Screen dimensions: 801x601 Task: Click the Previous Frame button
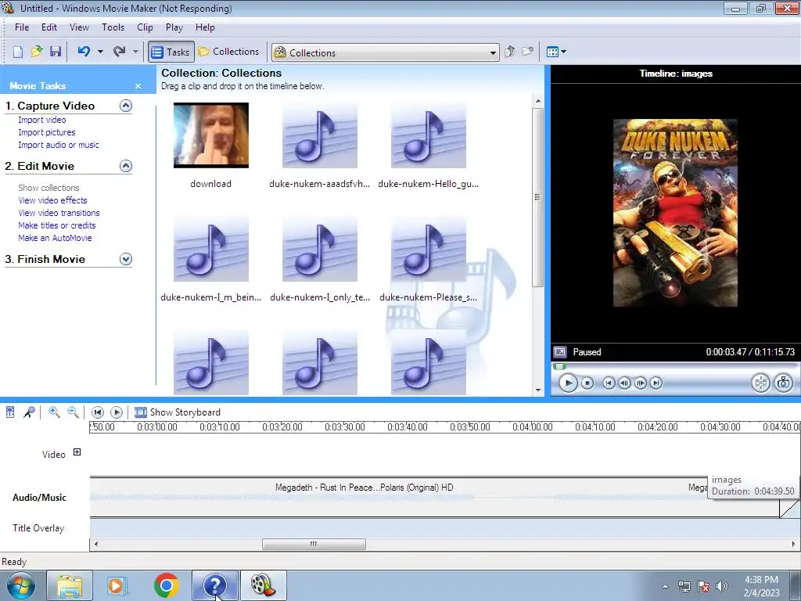[624, 383]
